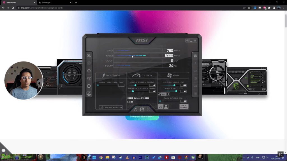Click the Memory Clock +0 value field
Screen dimensions: 287x161
click(152, 91)
